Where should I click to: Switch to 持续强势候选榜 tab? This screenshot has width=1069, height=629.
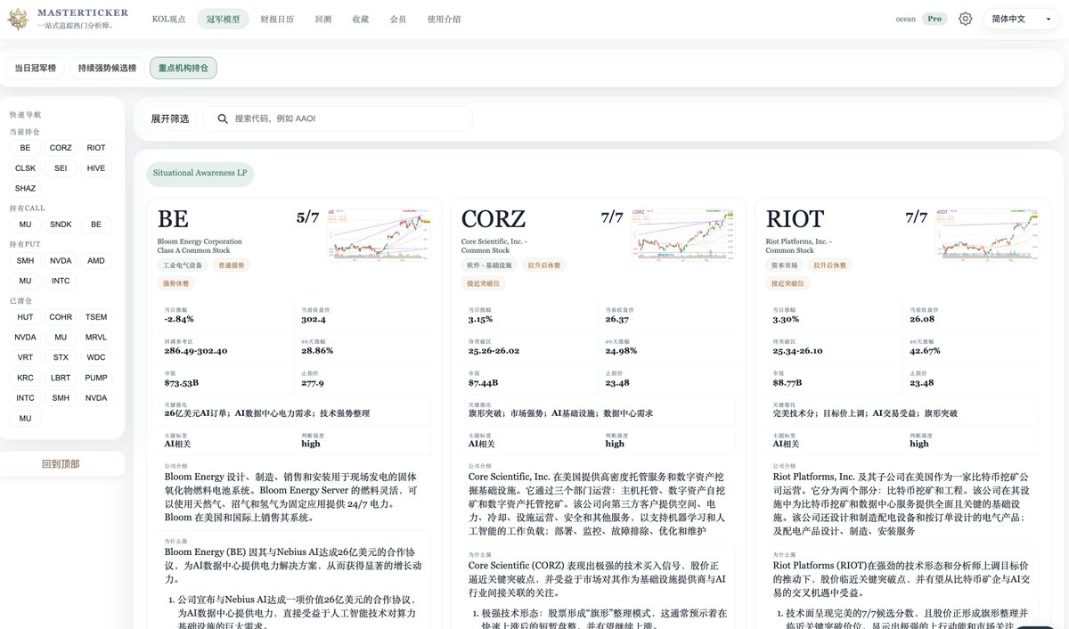pos(108,68)
